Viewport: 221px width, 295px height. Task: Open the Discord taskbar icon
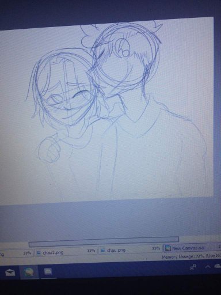(48, 271)
